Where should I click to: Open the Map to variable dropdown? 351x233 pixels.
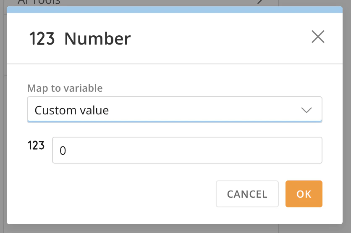(x=175, y=110)
